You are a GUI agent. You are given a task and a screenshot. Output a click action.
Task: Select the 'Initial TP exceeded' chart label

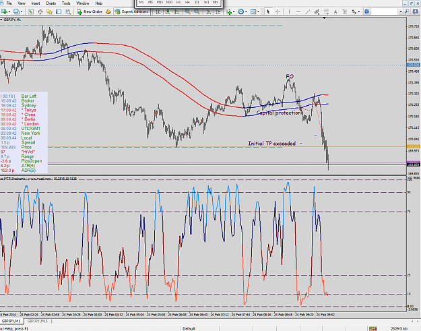point(271,144)
